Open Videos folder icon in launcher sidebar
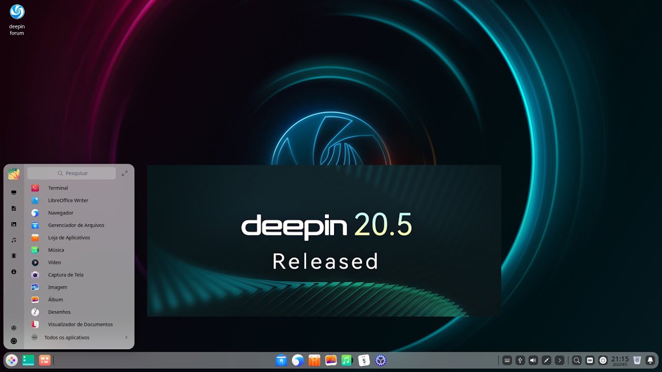The height and width of the screenshot is (372, 662). click(x=14, y=256)
